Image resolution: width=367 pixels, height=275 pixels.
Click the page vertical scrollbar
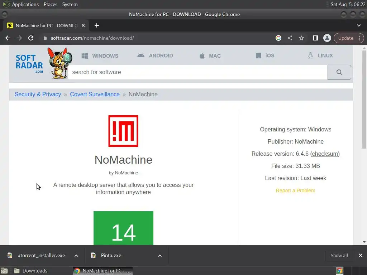pyautogui.click(x=364, y=100)
